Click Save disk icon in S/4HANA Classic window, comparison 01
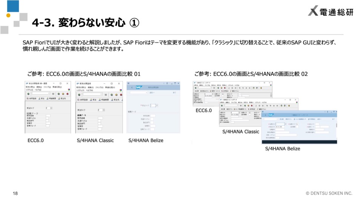Viewport: 362px width, 203px height. (x=106, y=95)
